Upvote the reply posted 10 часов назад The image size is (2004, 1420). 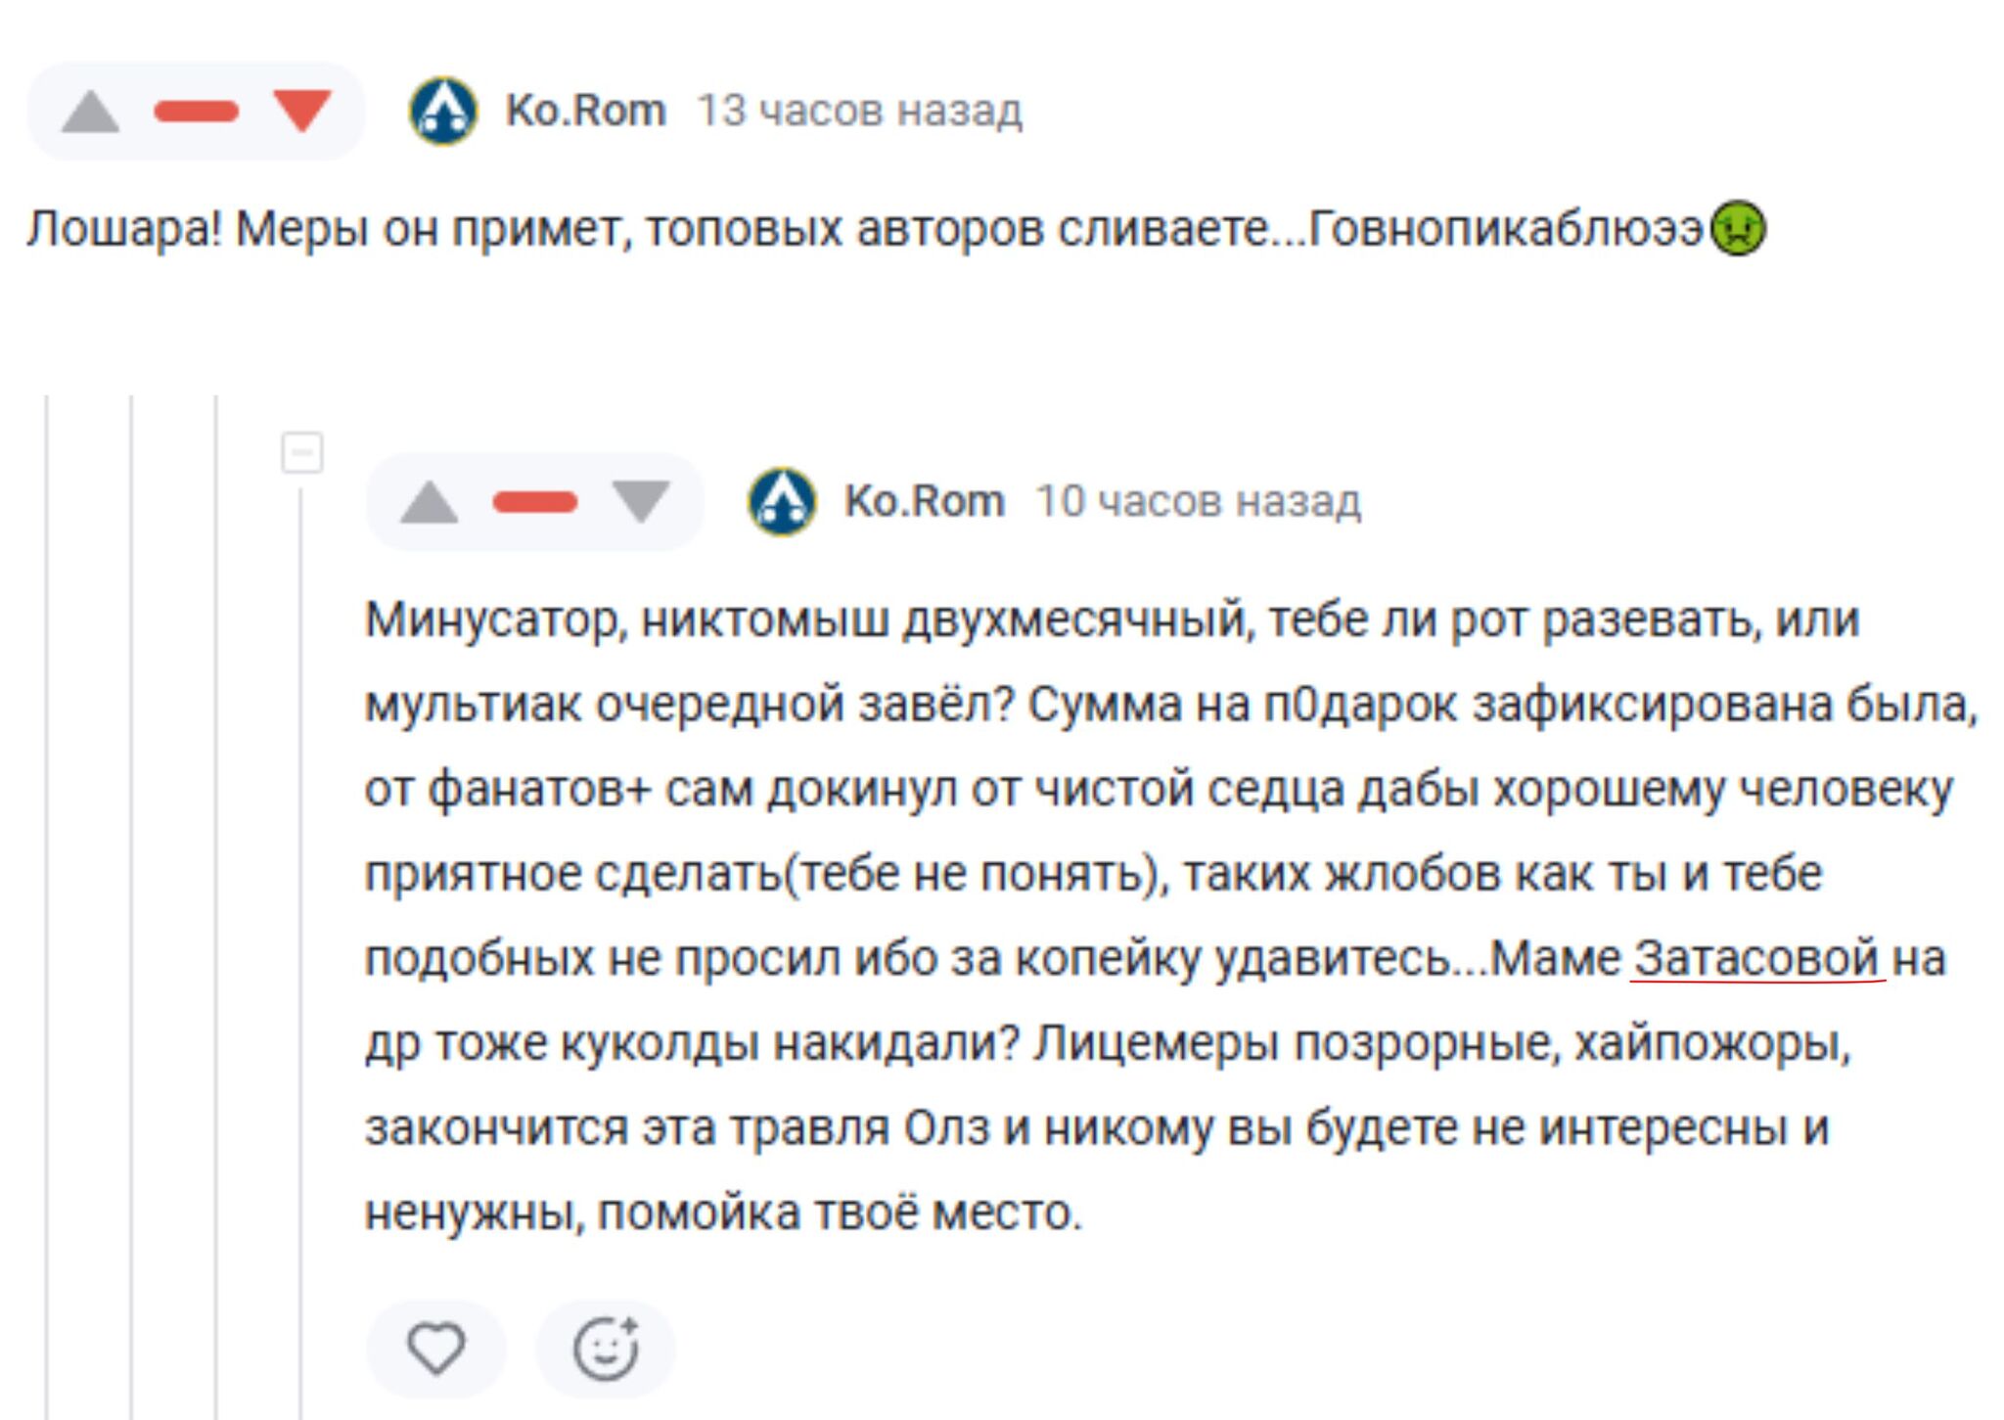pyautogui.click(x=429, y=502)
